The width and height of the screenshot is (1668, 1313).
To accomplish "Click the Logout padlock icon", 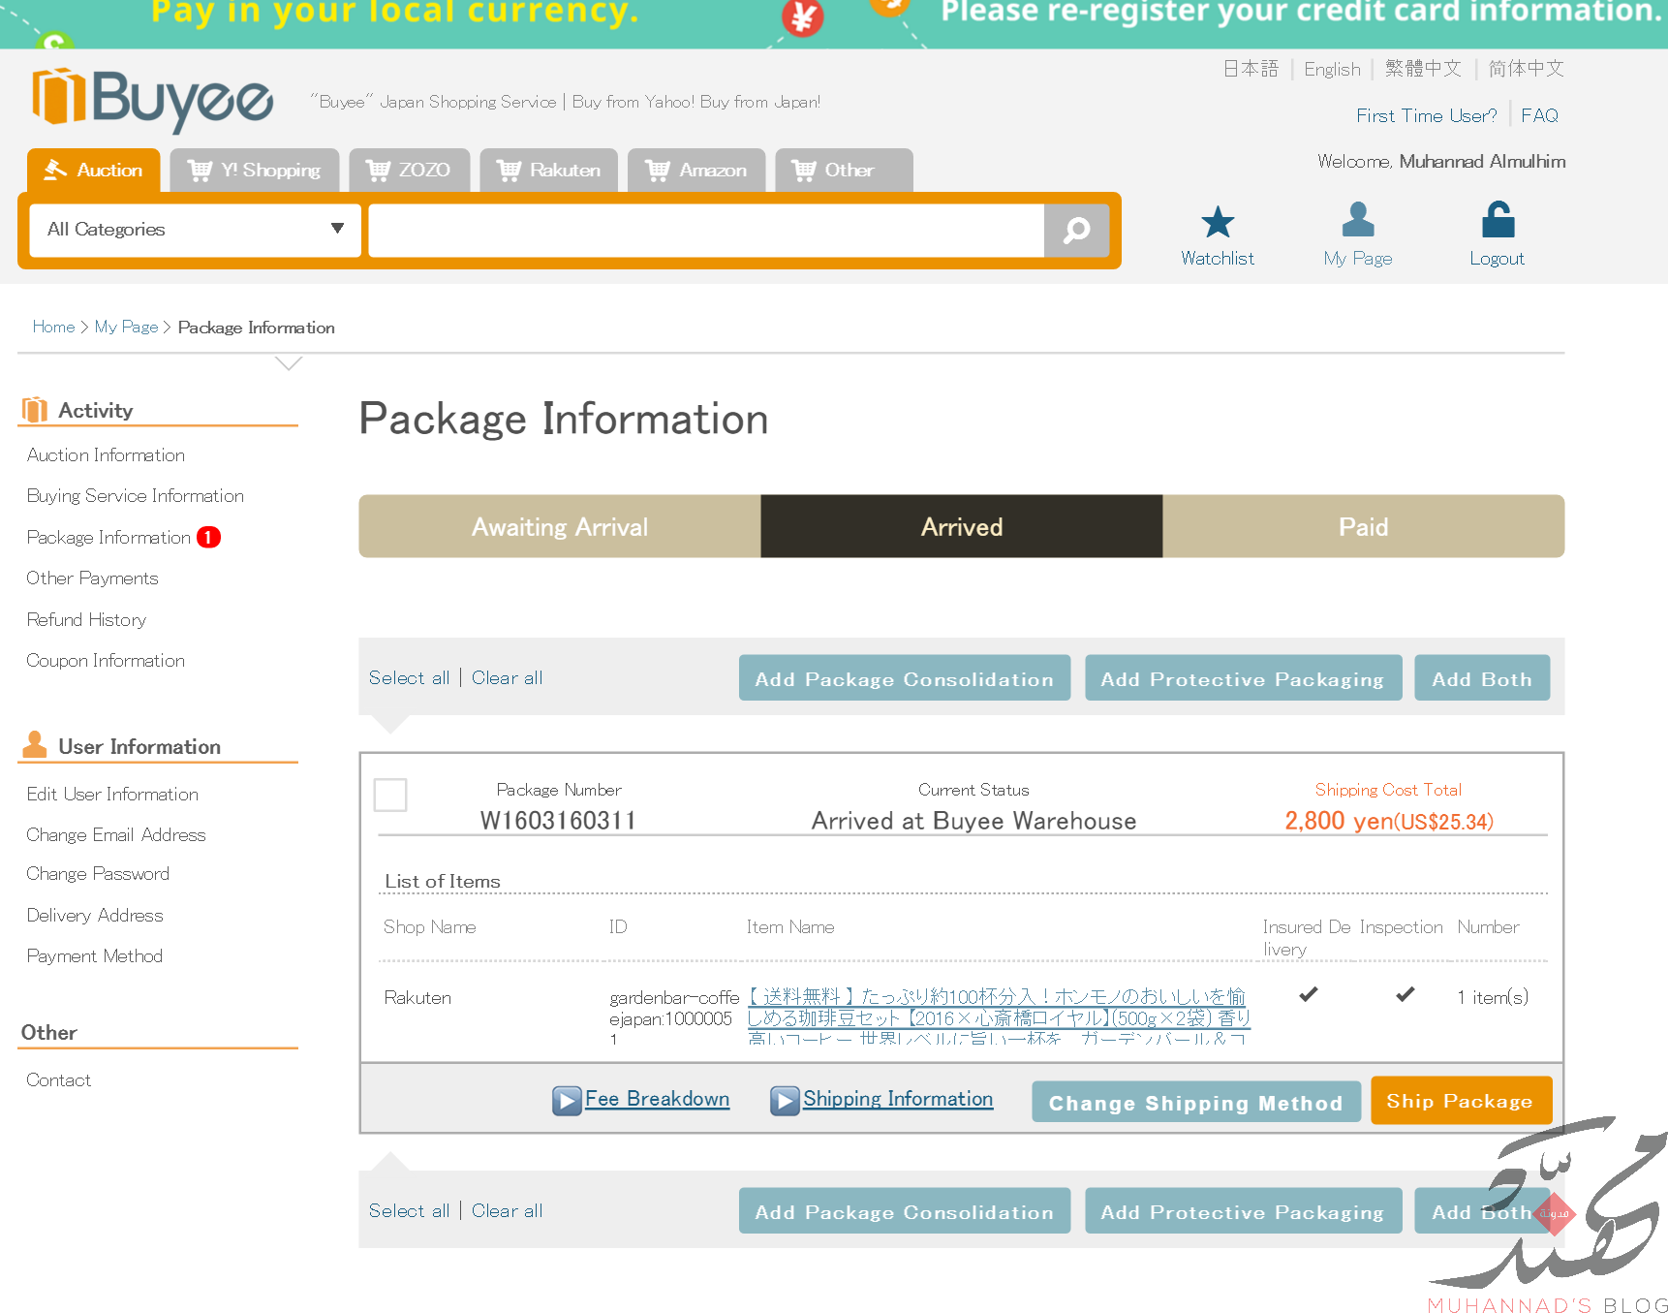I will (1497, 220).
